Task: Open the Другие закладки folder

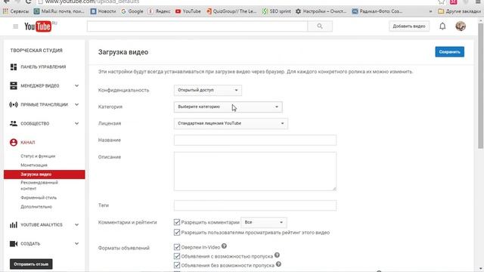Action: [459, 11]
